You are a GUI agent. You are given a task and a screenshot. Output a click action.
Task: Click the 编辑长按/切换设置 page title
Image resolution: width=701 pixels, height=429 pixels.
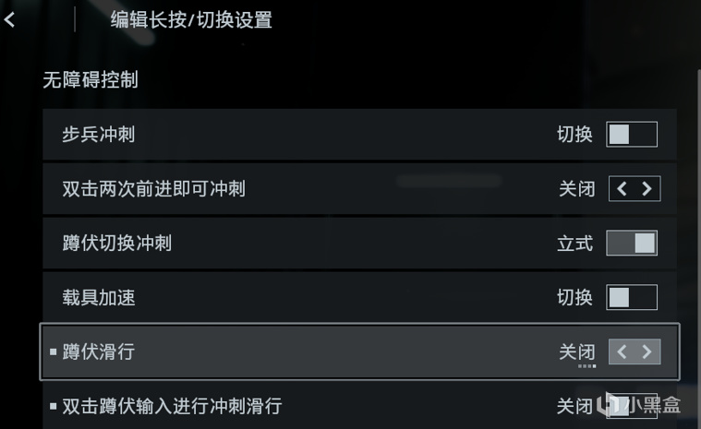pyautogui.click(x=191, y=19)
